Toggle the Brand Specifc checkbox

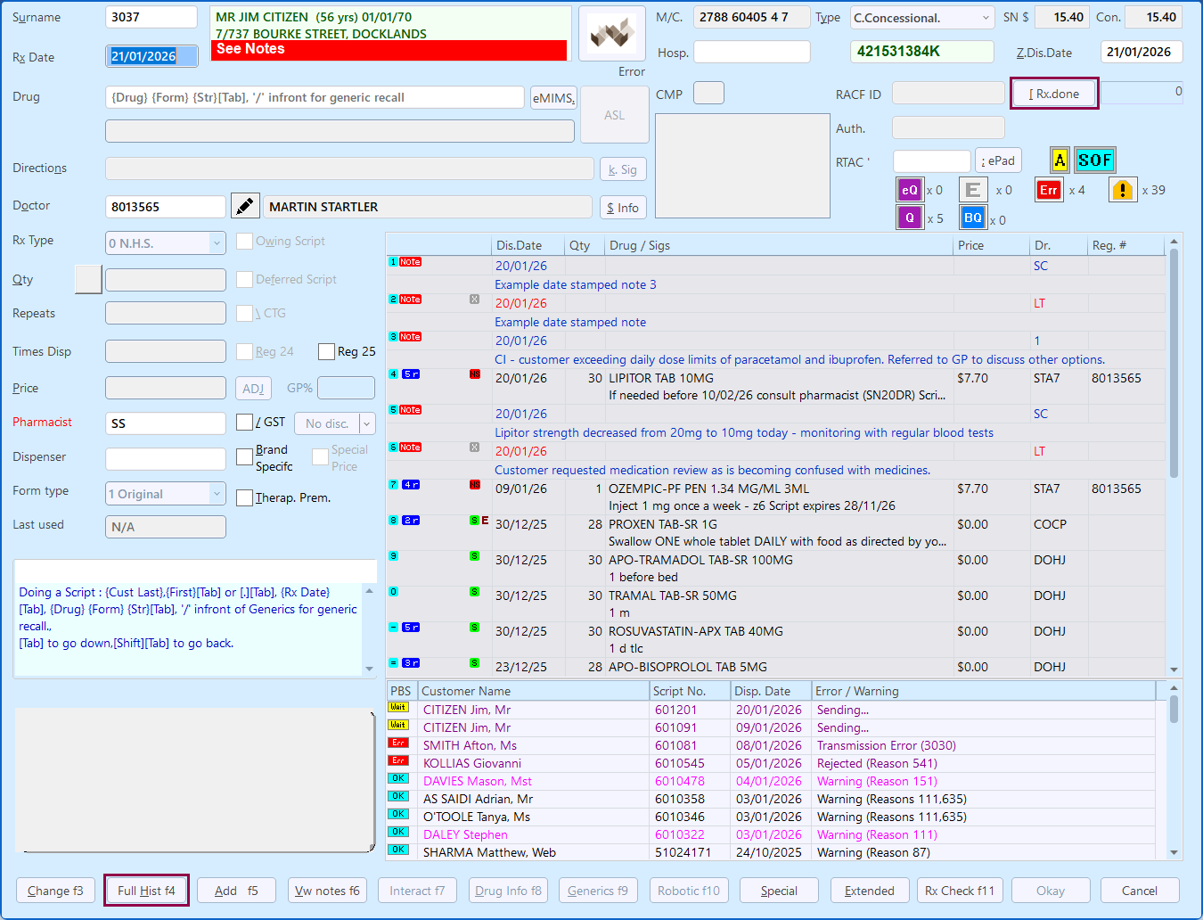pyautogui.click(x=244, y=456)
